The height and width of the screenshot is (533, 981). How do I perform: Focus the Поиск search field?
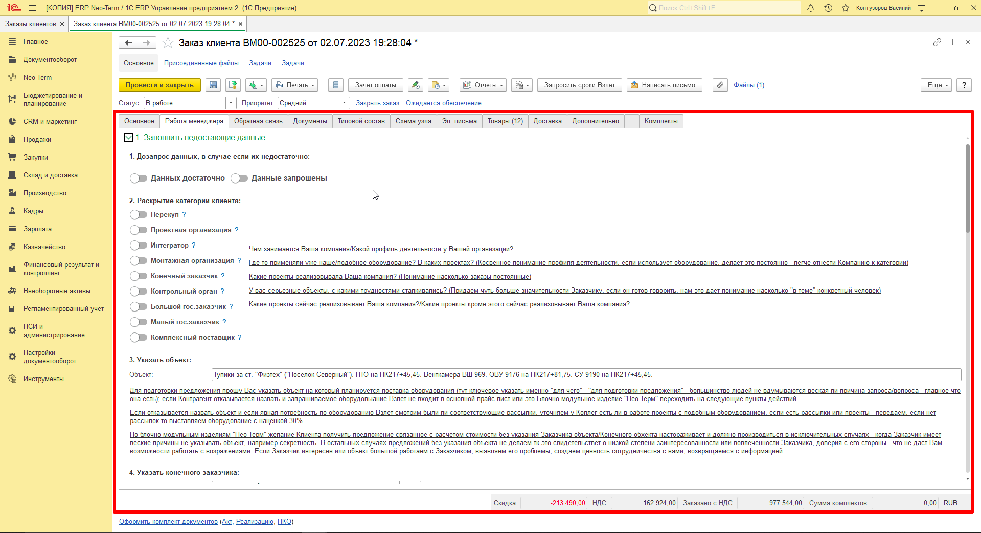click(x=724, y=8)
